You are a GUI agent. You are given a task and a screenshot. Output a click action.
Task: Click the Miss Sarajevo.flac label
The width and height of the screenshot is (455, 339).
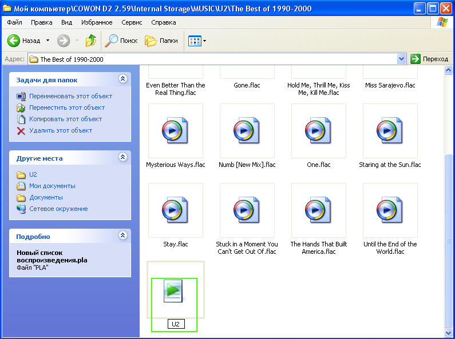click(x=390, y=85)
